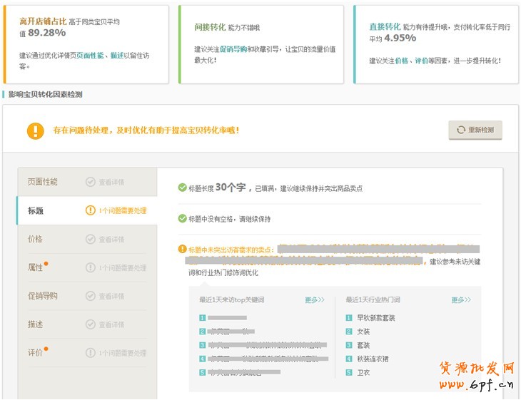Open the 属性 tab with orange dot
Screen dimensions: 521x400
(35, 267)
